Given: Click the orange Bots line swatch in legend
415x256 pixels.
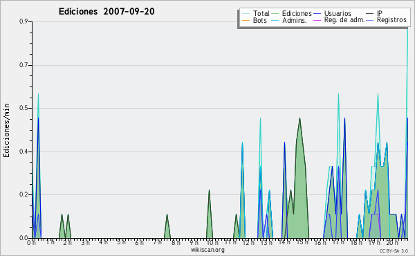Looking at the screenshot, I should click(x=246, y=20).
